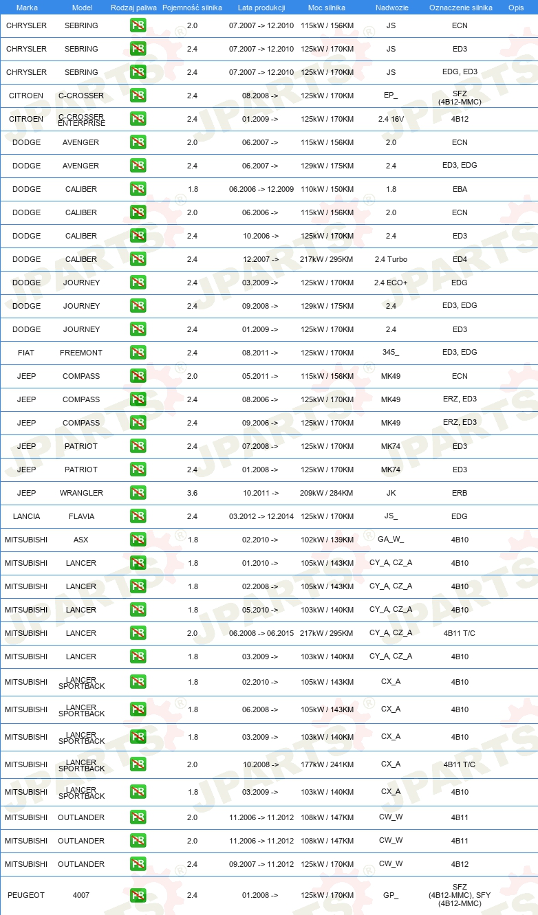The width and height of the screenshot is (538, 915).
Task: Click the petrol icon in the Outlander 2.4 4B12 row
Action: pyautogui.click(x=138, y=864)
